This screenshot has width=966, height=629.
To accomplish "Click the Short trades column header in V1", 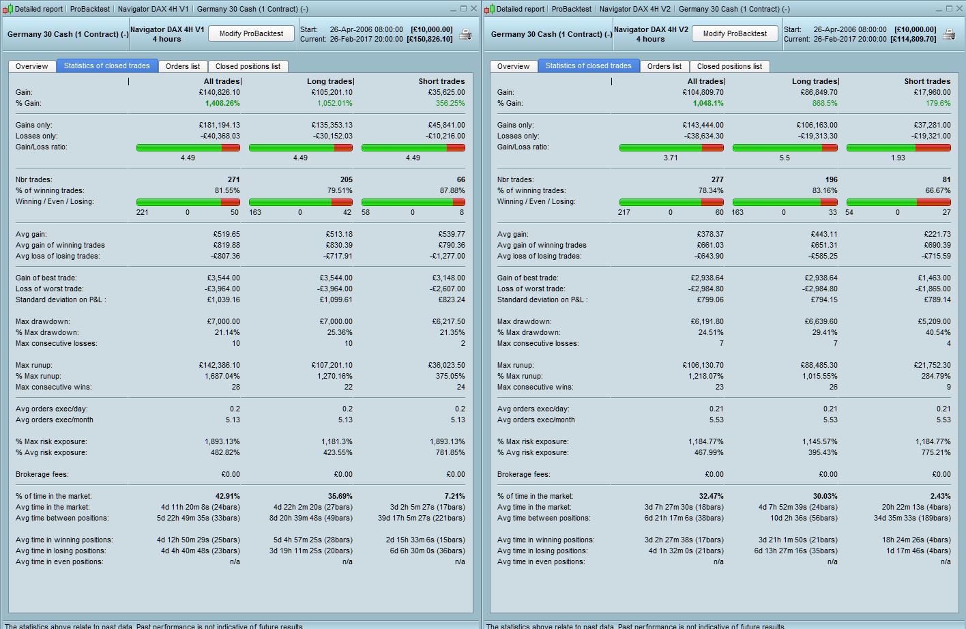I will pos(441,81).
